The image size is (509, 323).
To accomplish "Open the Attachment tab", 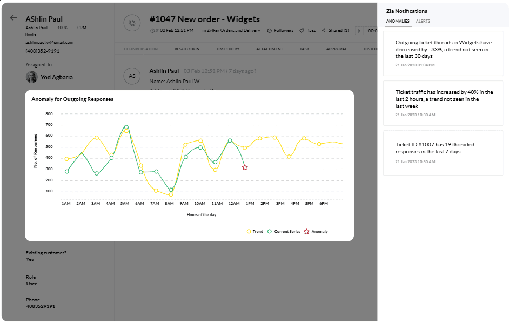I will coord(269,49).
